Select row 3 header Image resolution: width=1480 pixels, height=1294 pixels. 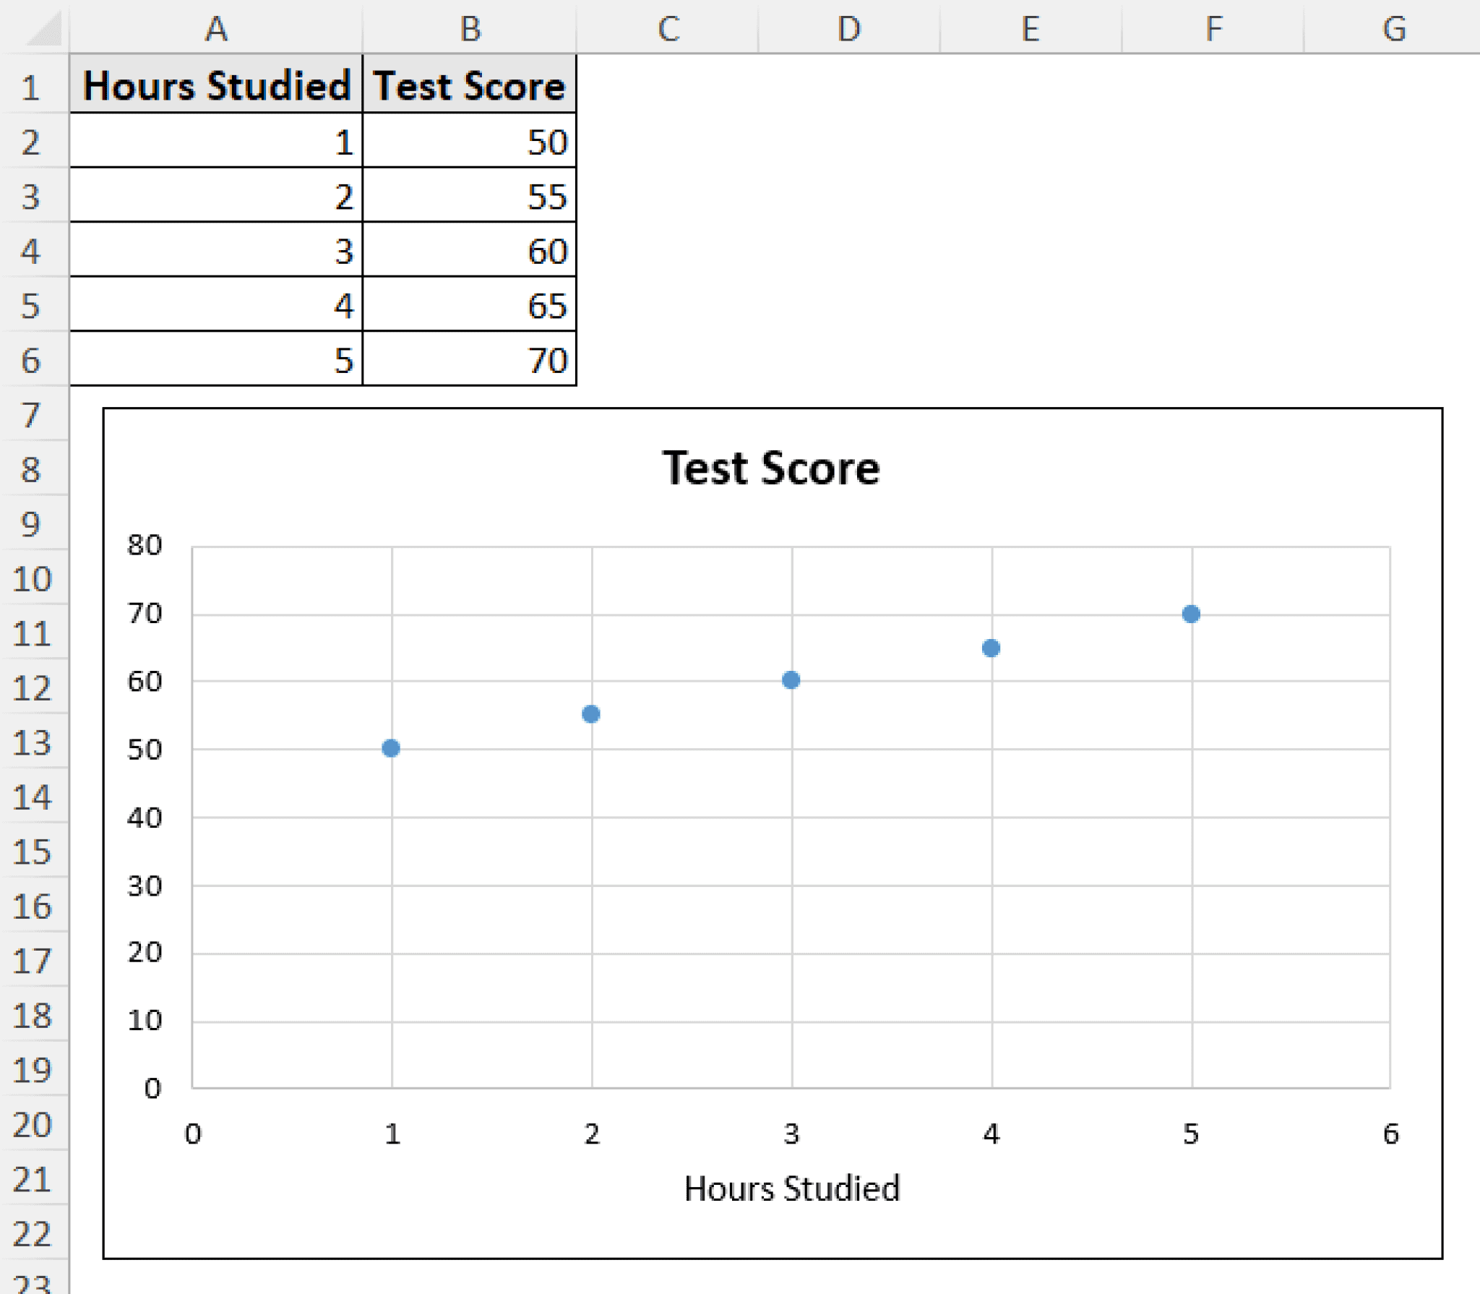point(31,197)
